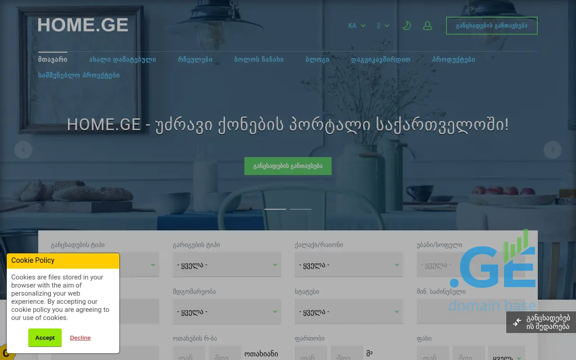
Task: Open the currency dropdown next to KA
Action: [x=383, y=26]
